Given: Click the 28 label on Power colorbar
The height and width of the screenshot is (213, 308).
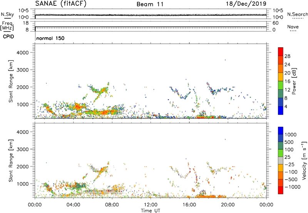Looking at the screenshot, I should click(287, 56).
